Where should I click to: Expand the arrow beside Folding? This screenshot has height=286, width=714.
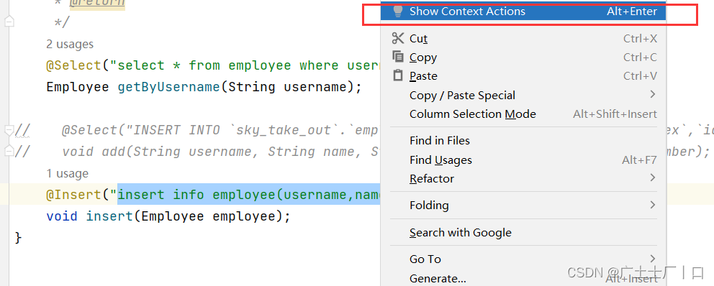(x=653, y=205)
